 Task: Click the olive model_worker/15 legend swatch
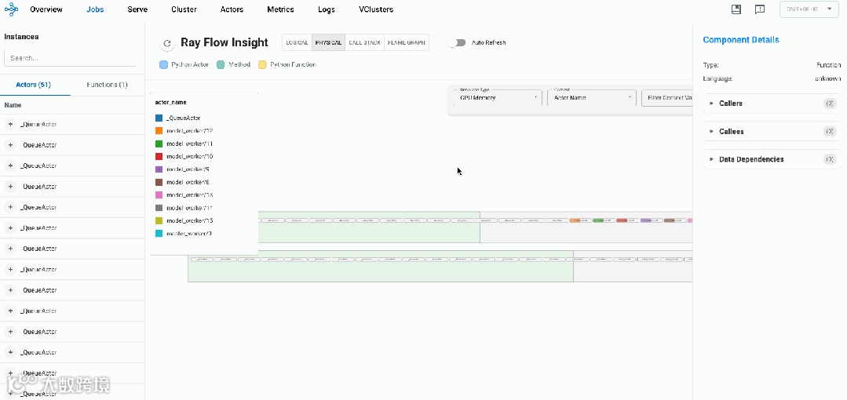click(159, 220)
